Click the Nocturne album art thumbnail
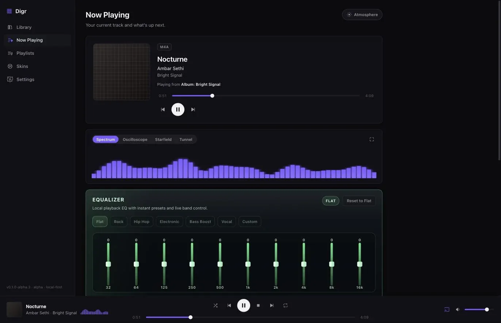The height and width of the screenshot is (323, 501). pos(122,72)
